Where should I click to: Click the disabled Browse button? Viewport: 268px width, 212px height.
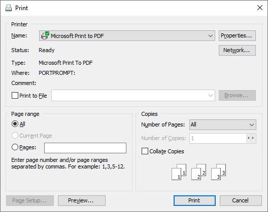(x=237, y=96)
